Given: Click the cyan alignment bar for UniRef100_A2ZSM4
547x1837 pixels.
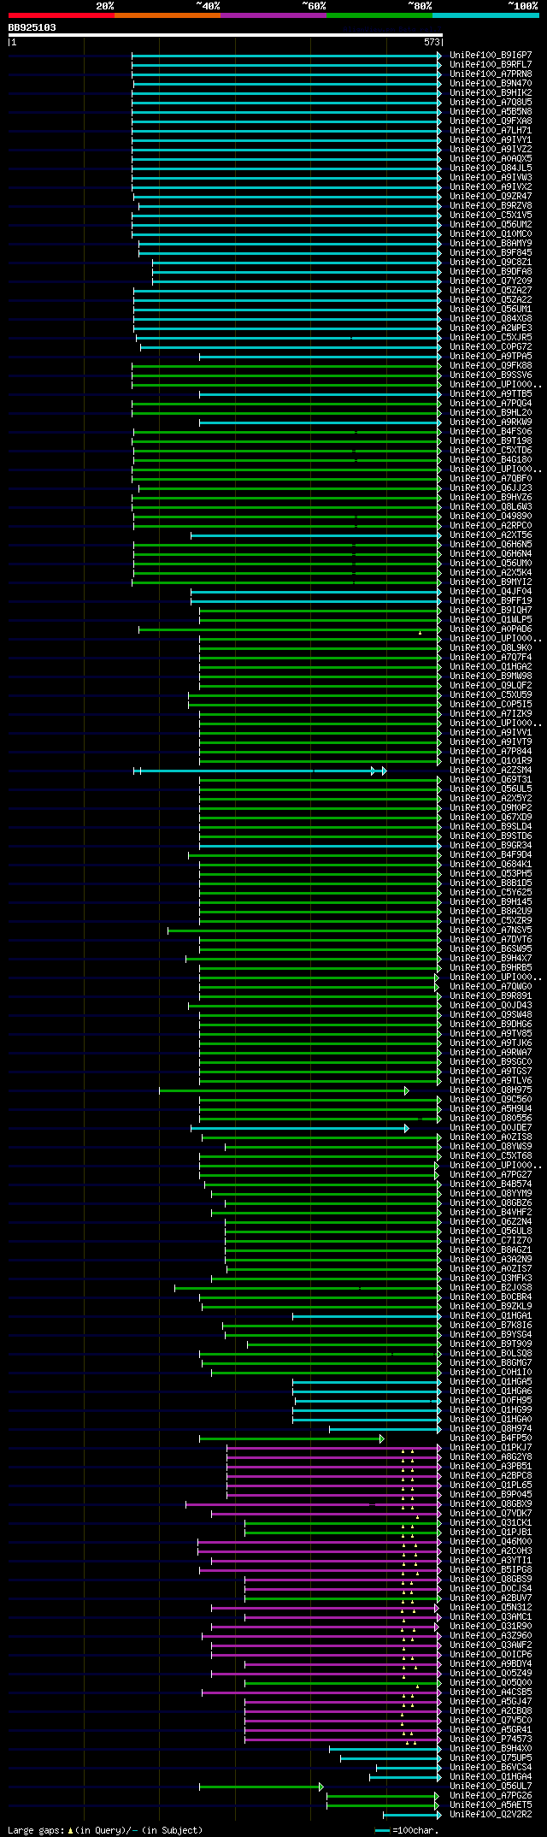Looking at the screenshot, I should click(x=260, y=771).
